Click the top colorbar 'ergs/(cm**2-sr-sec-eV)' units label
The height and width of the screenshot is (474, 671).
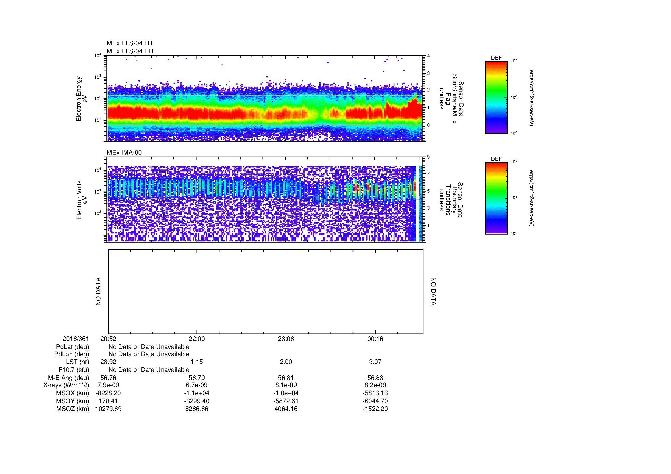[531, 98]
